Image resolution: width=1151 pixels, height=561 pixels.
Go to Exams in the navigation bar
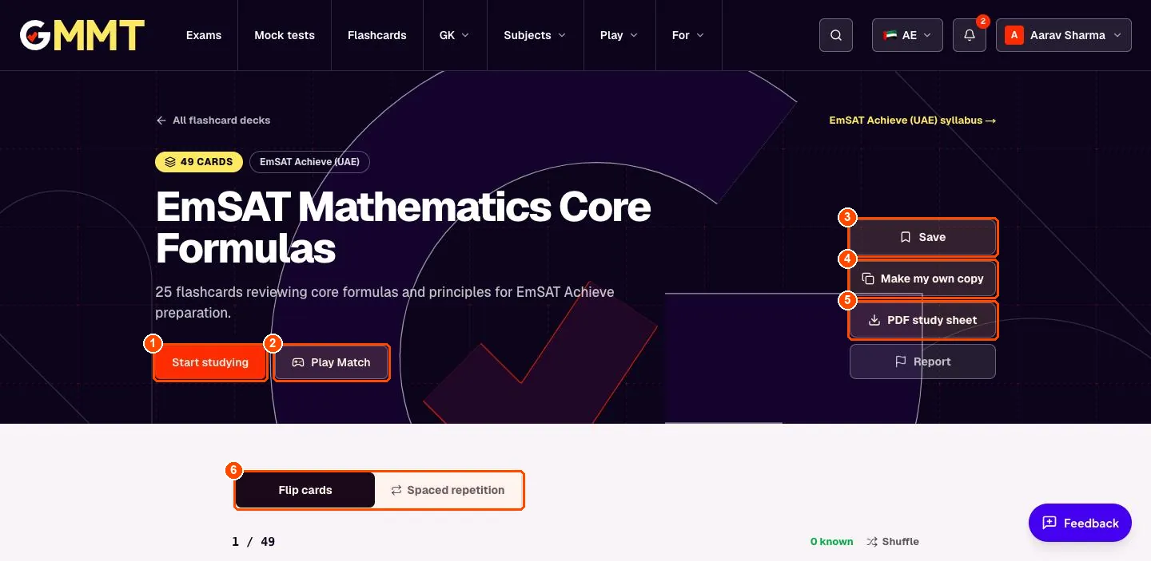click(204, 35)
